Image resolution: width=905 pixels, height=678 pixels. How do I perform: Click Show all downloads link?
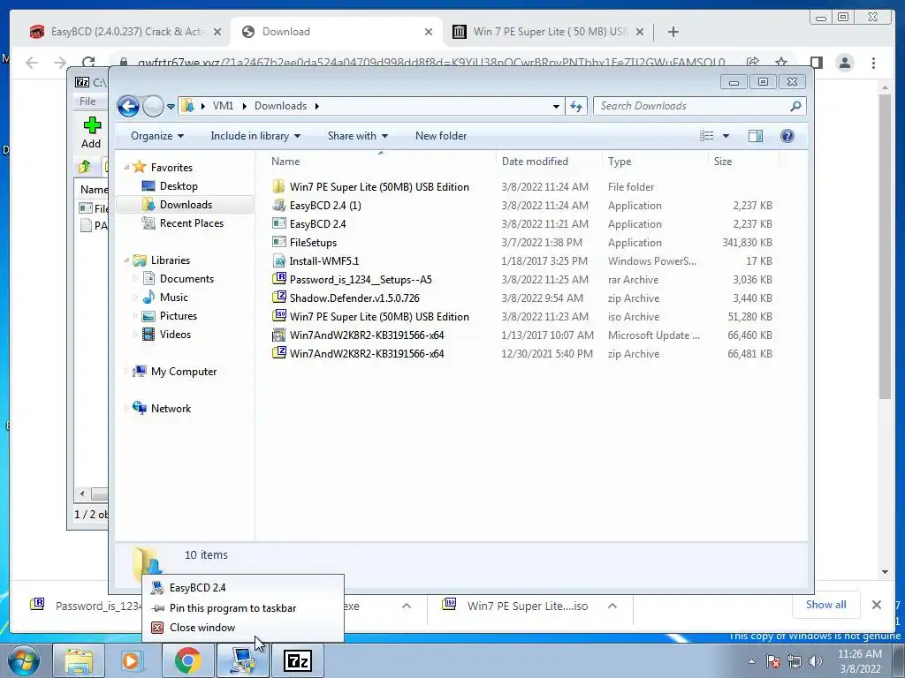click(x=826, y=605)
